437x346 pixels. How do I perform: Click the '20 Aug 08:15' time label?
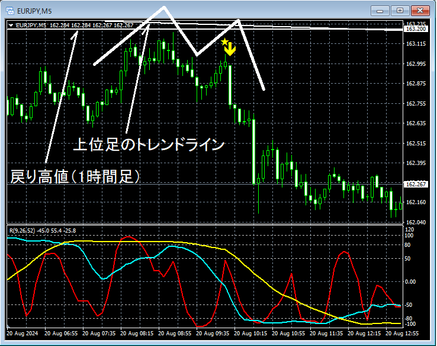click(137, 333)
